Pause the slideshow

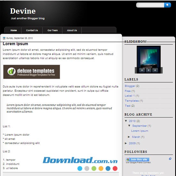[x=148, y=70]
